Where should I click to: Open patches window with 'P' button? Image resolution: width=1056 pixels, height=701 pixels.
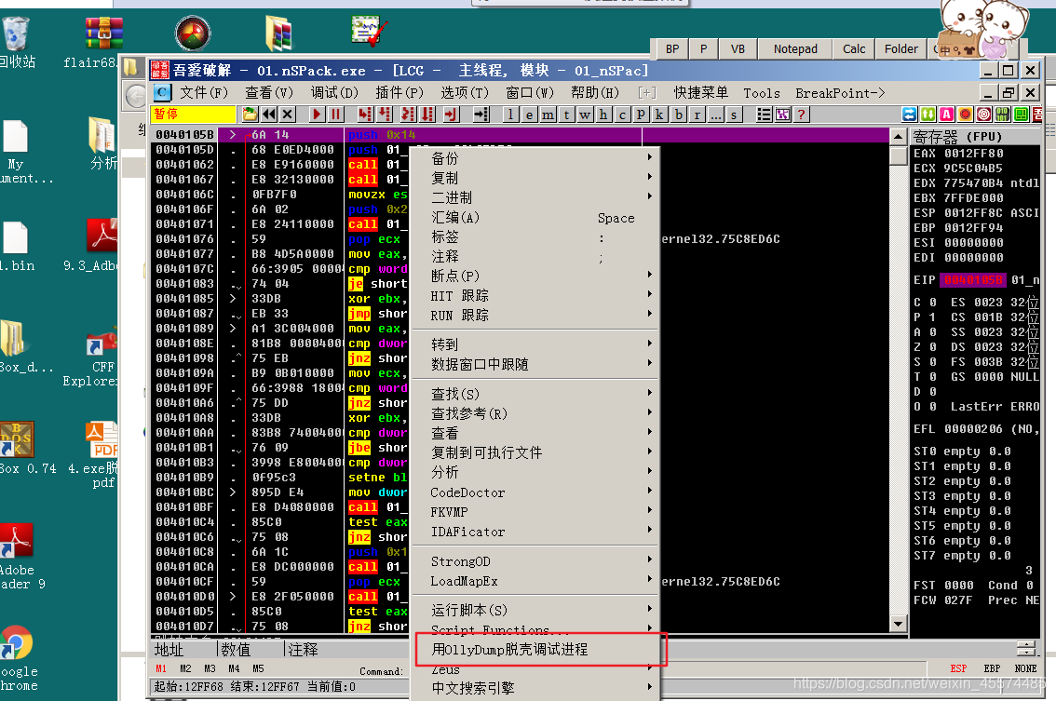641,115
